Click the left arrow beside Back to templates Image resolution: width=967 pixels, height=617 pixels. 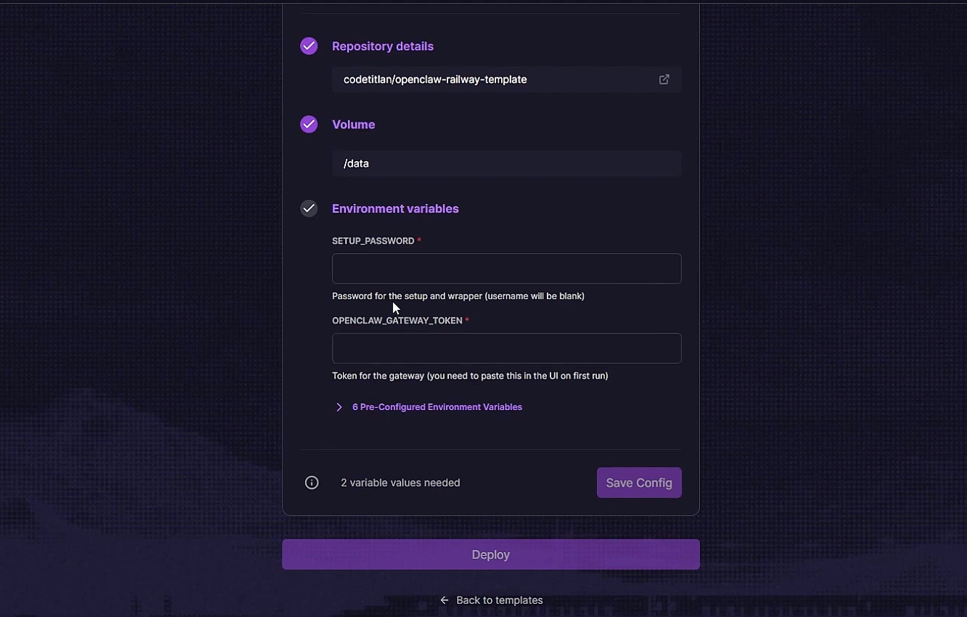coord(445,600)
